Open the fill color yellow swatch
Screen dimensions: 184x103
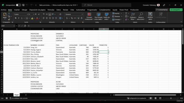click(x=32, y=18)
